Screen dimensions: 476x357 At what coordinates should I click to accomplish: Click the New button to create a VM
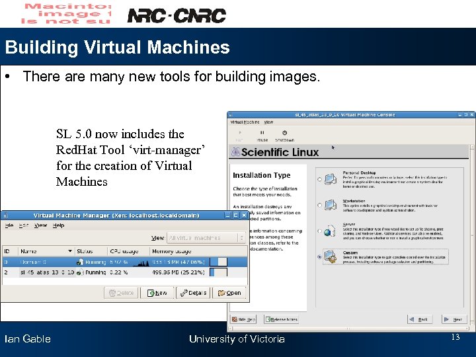tap(157, 293)
